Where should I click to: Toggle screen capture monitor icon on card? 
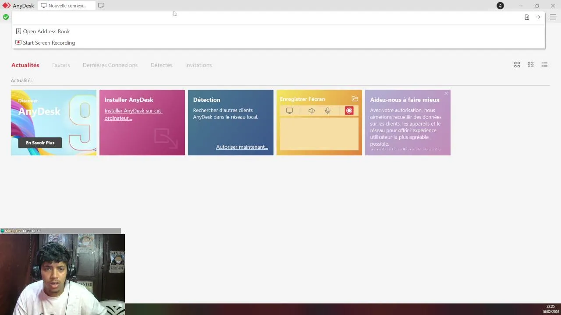click(289, 111)
